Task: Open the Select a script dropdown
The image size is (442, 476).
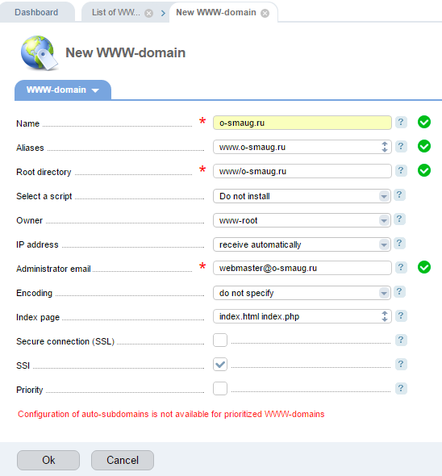Action: tap(302, 196)
